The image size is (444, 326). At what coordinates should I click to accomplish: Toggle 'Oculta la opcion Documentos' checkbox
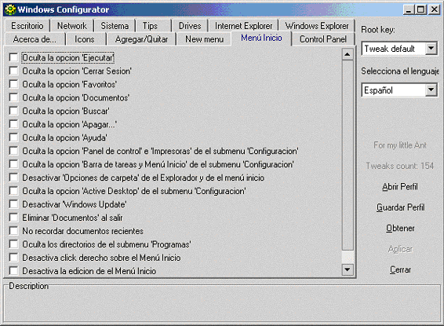(13, 97)
